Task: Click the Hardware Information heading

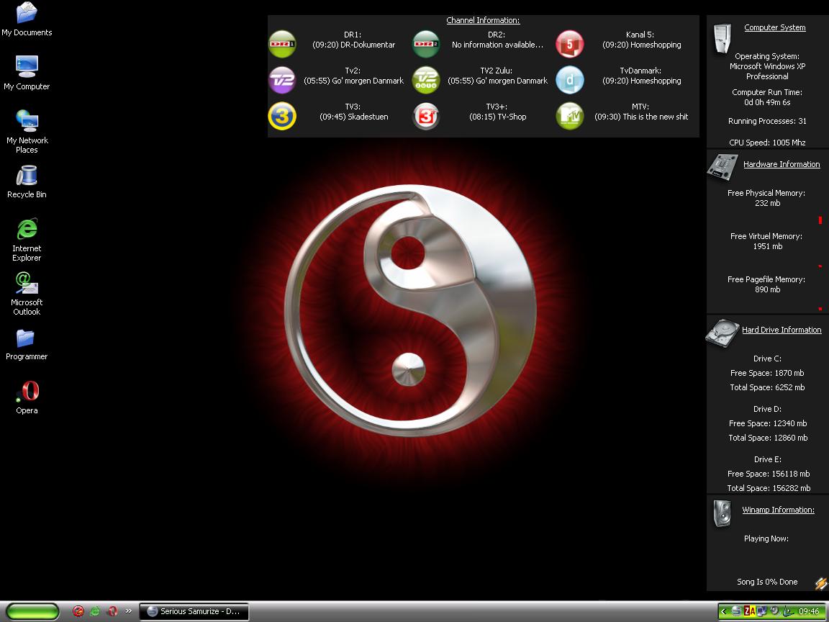Action: point(782,164)
